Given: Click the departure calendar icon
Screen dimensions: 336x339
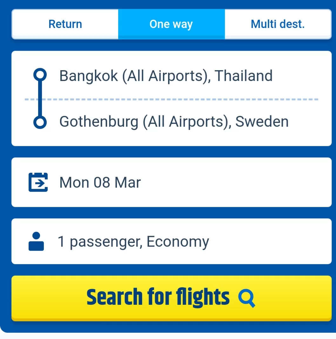Looking at the screenshot, I should (x=38, y=182).
